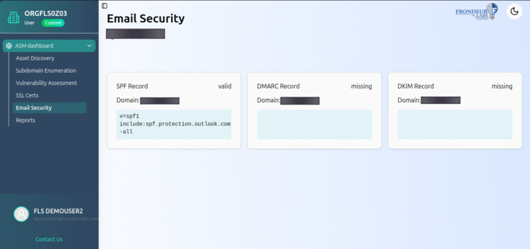Click the SPF Record card title
Screen dimensions: 530x249
tap(132, 86)
